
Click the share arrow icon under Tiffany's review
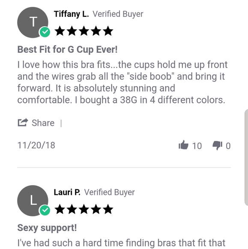coord(23,122)
